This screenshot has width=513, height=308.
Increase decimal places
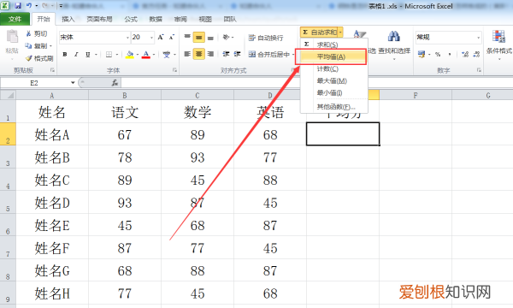pos(465,55)
